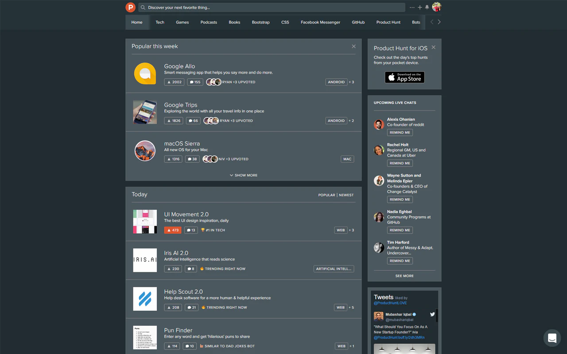The width and height of the screenshot is (567, 354).
Task: Click the discover search field
Action: [x=272, y=7]
